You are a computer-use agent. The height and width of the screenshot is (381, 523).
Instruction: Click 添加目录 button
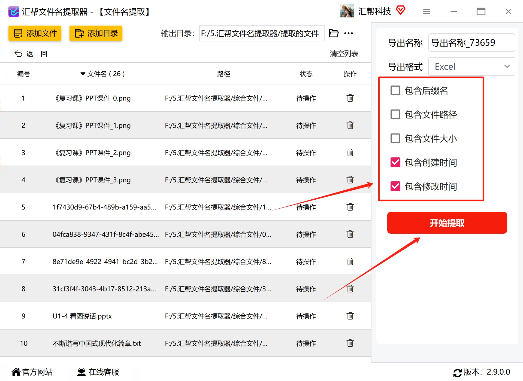(x=96, y=33)
